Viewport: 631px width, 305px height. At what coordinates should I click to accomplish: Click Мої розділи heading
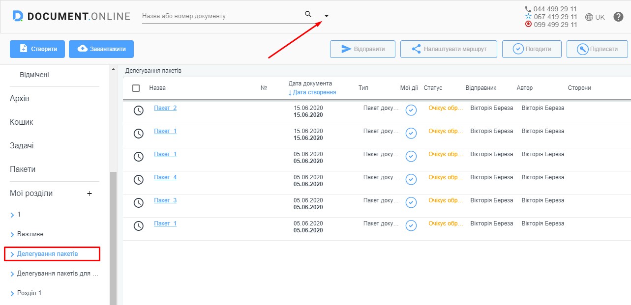(x=31, y=194)
